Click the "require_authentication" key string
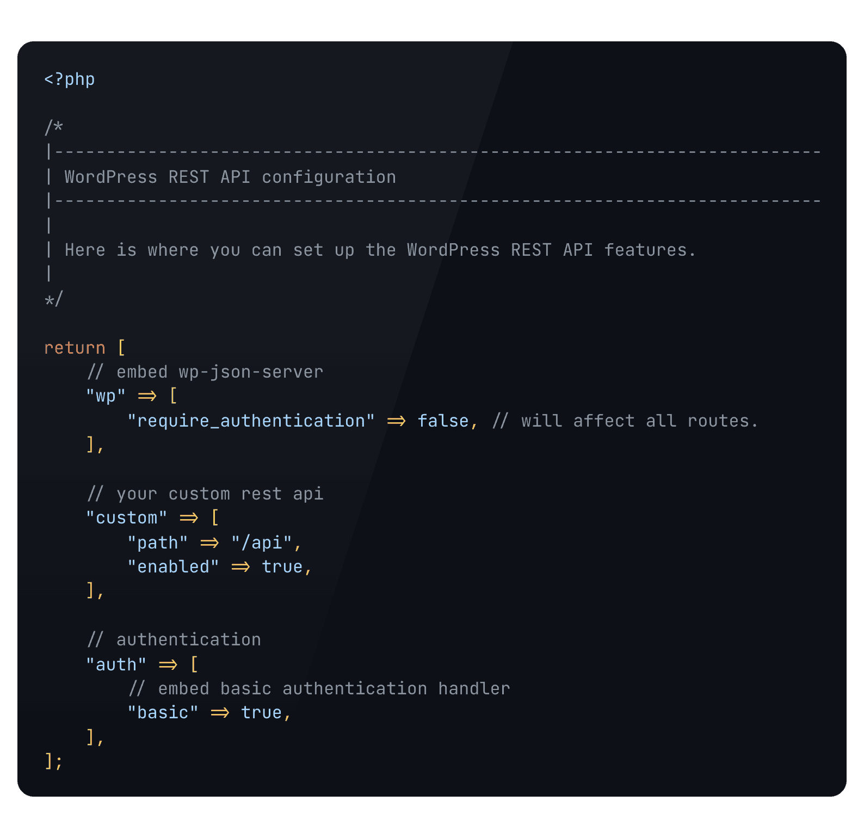 point(251,421)
